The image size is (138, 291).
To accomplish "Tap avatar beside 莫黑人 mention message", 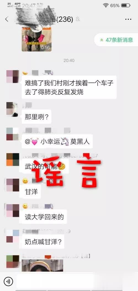I will click(13, 134).
